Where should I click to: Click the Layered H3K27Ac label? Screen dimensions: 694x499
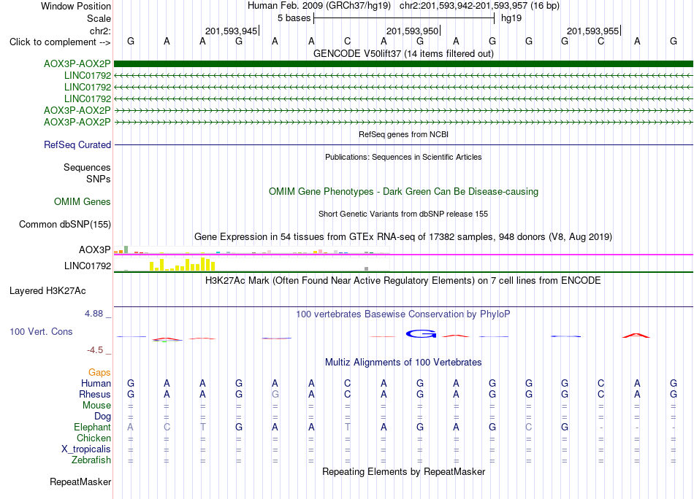(47, 291)
